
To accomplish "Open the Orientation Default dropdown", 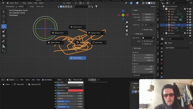I will click(22, 7).
